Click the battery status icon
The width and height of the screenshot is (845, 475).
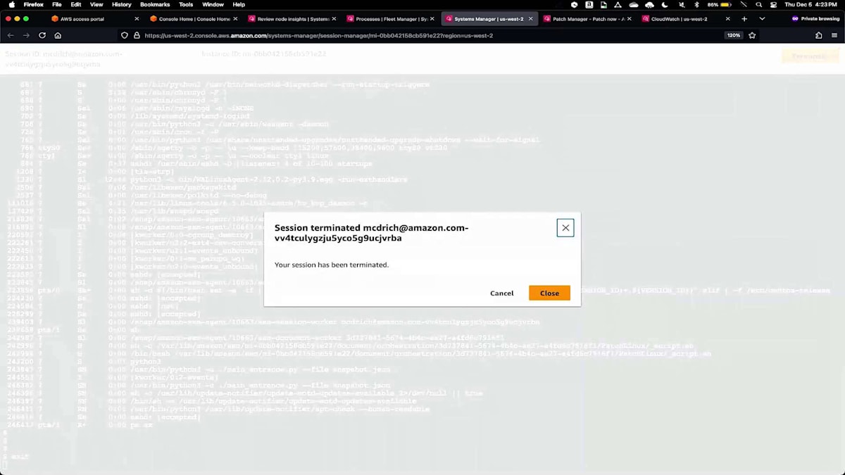[727, 4]
